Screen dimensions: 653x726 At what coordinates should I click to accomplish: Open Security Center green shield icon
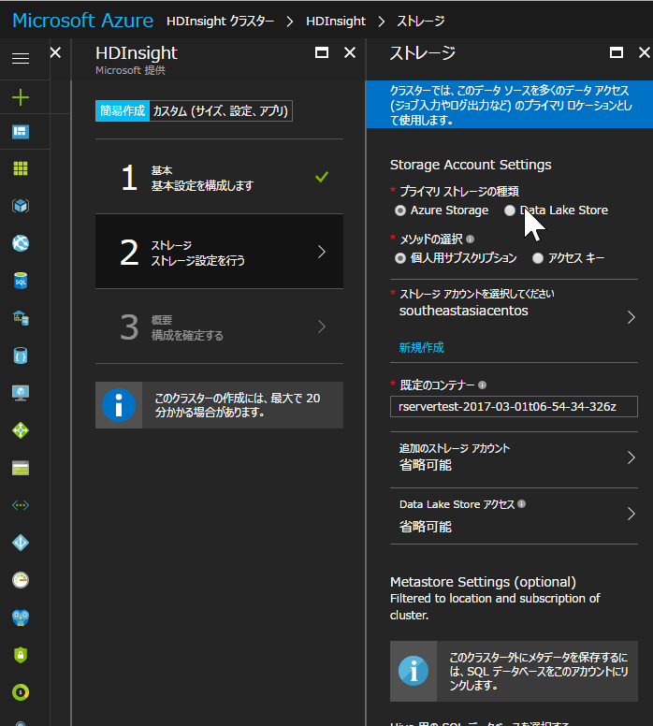[x=21, y=655]
